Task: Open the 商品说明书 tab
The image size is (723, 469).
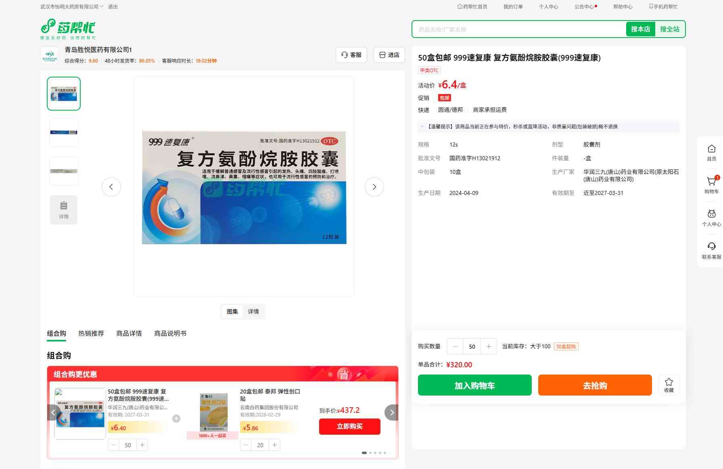Action: click(170, 333)
